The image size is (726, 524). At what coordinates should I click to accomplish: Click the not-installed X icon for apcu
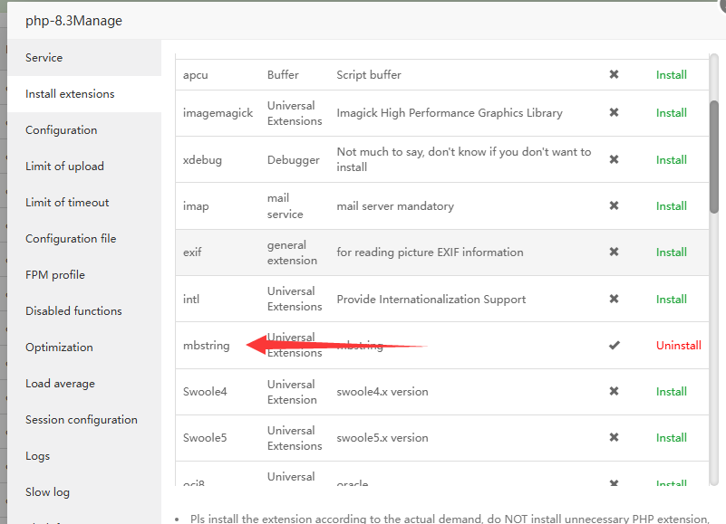614,75
